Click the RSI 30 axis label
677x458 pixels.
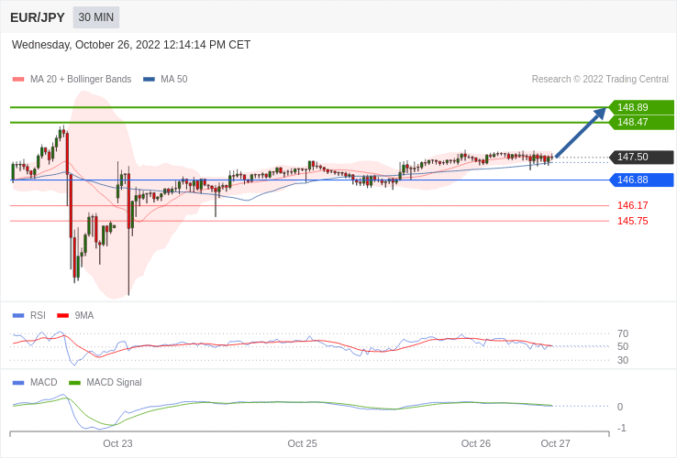point(623,360)
